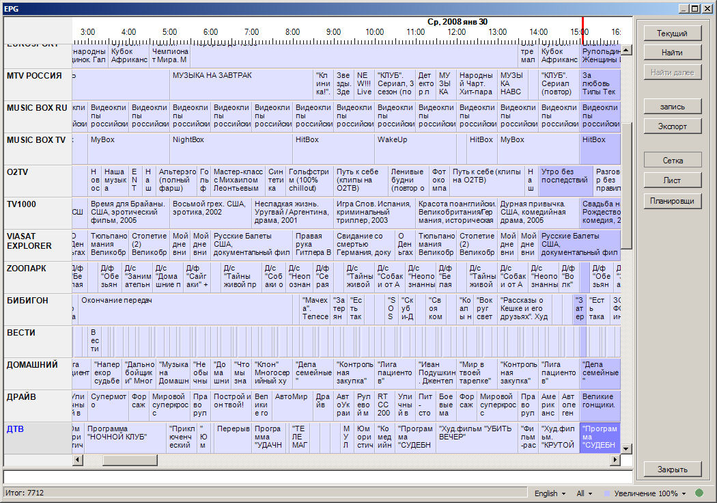Screen dimensions: 717x503
Task: Select the MUSIC BOX RU channel header
Action: point(38,117)
